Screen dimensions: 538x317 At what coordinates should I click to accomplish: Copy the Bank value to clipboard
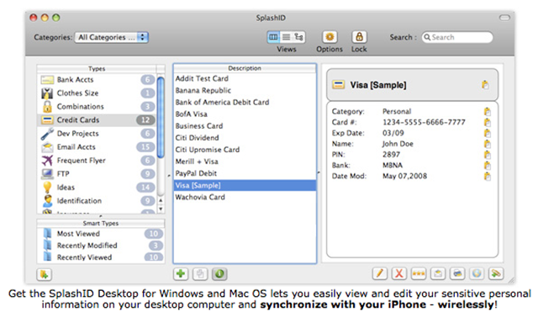(488, 166)
